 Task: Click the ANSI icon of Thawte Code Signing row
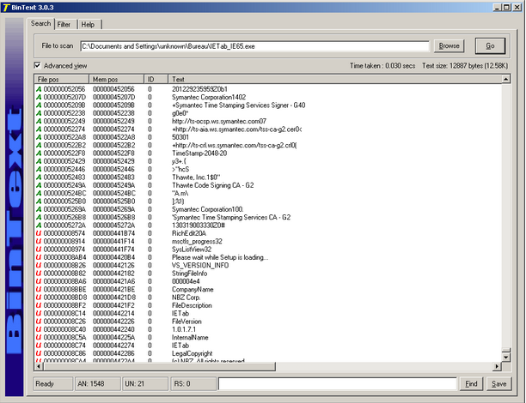click(39, 185)
